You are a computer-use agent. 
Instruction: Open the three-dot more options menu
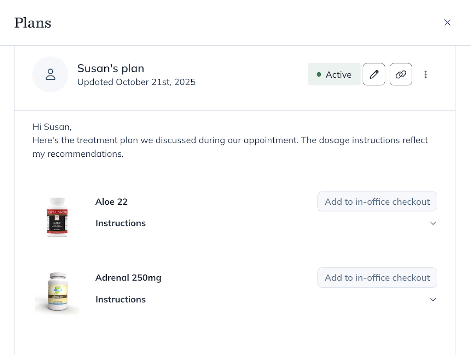[x=425, y=74]
